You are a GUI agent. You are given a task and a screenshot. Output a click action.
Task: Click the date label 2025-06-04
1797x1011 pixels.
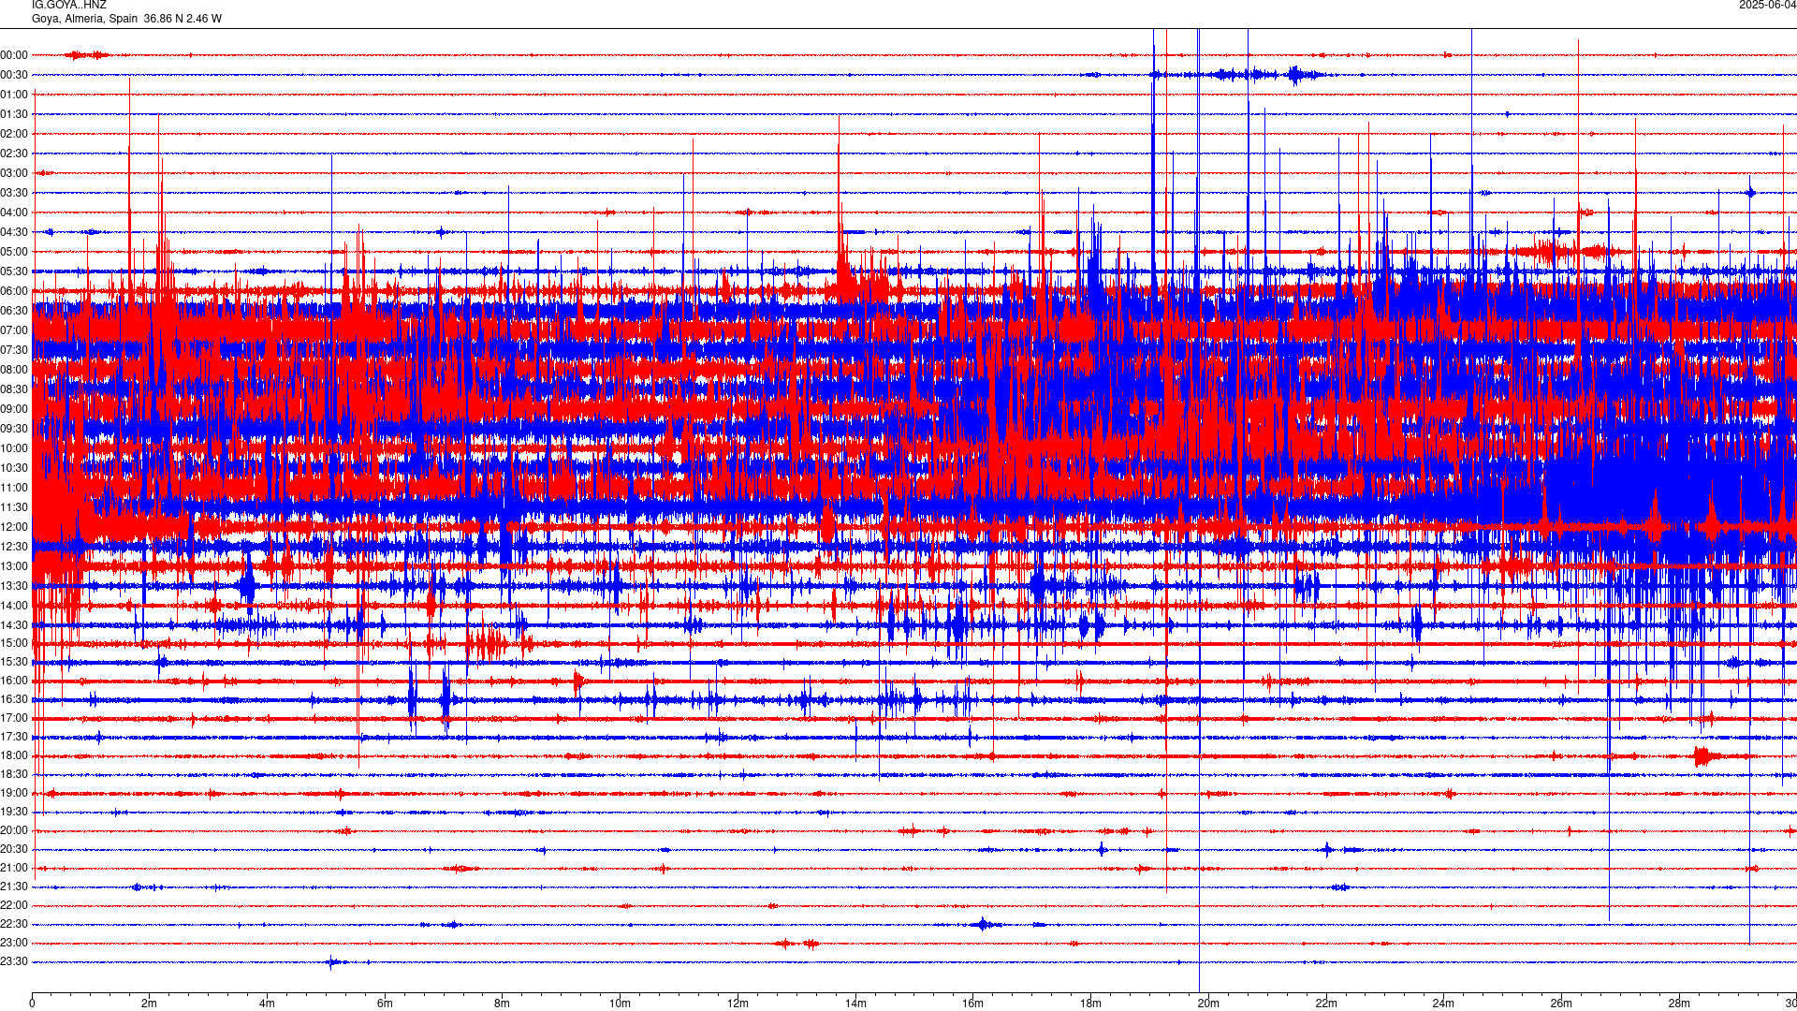[1767, 6]
